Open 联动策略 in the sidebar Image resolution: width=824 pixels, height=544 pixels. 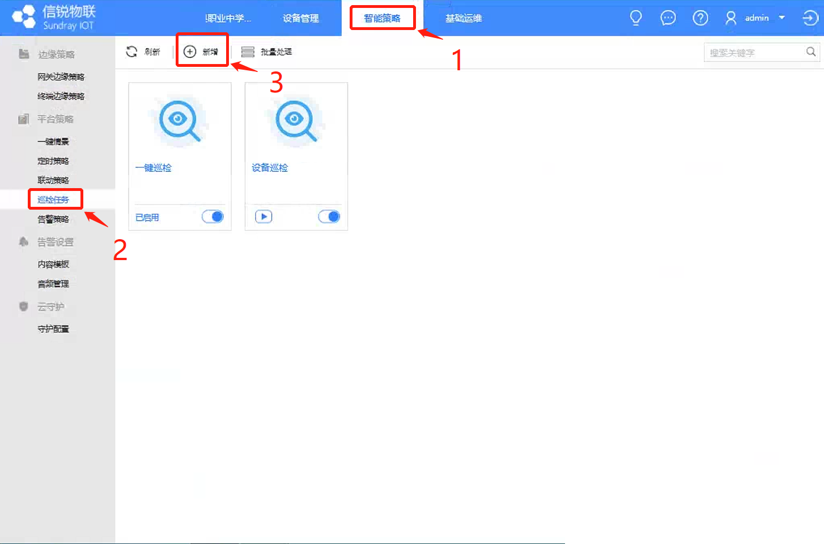53,180
